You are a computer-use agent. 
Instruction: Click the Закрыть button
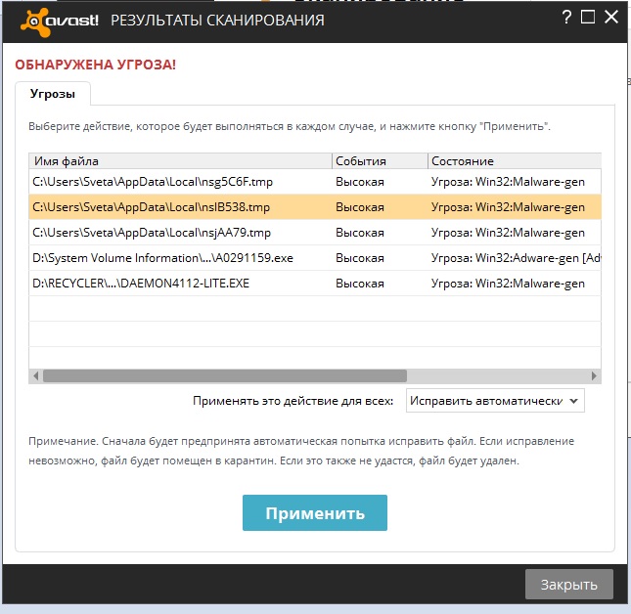click(x=569, y=585)
